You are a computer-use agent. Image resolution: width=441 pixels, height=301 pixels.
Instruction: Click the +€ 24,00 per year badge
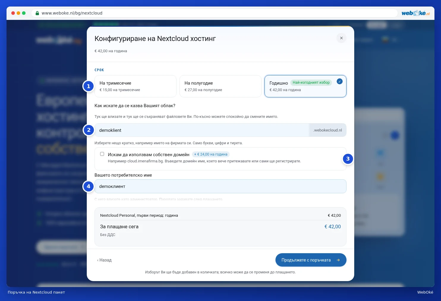211,154
